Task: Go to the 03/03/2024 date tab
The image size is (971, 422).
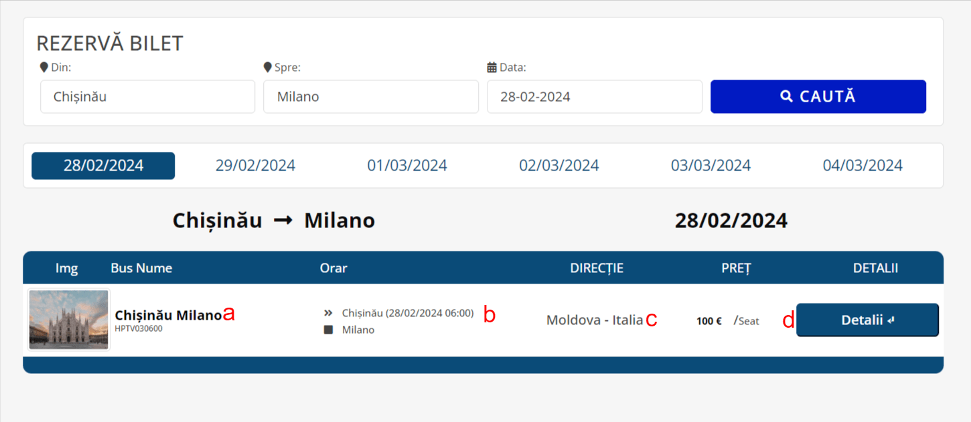Action: 711,166
